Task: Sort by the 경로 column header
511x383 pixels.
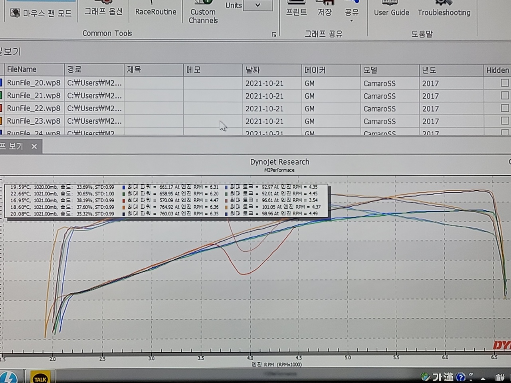Action: (x=94, y=69)
